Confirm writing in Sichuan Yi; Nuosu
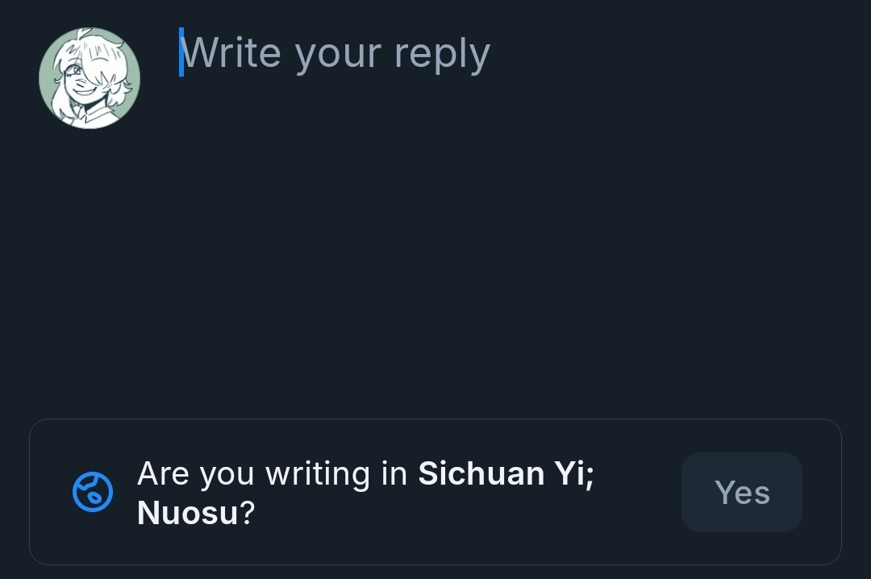The height and width of the screenshot is (579, 871). 741,492
